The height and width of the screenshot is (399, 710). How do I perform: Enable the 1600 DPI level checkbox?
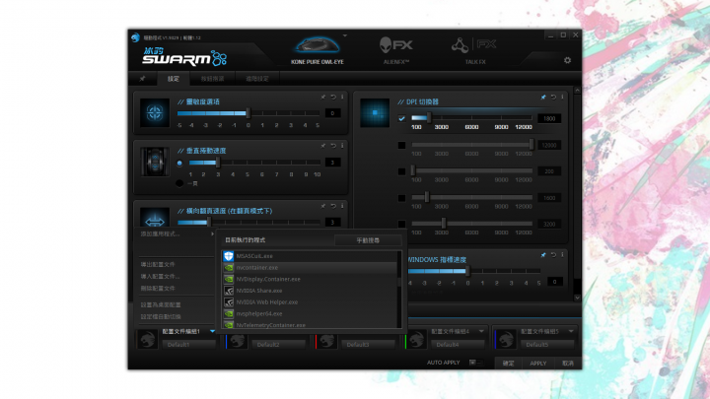point(401,198)
